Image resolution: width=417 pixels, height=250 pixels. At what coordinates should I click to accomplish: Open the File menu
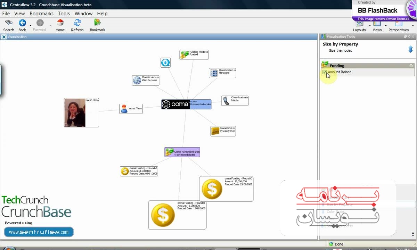point(6,14)
